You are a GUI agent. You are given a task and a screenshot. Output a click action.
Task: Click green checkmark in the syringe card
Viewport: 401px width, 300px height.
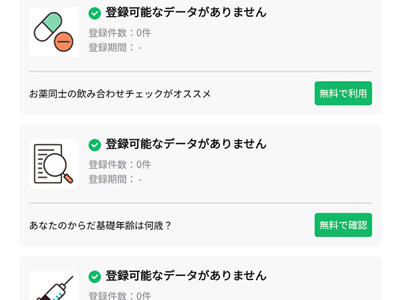(x=95, y=277)
